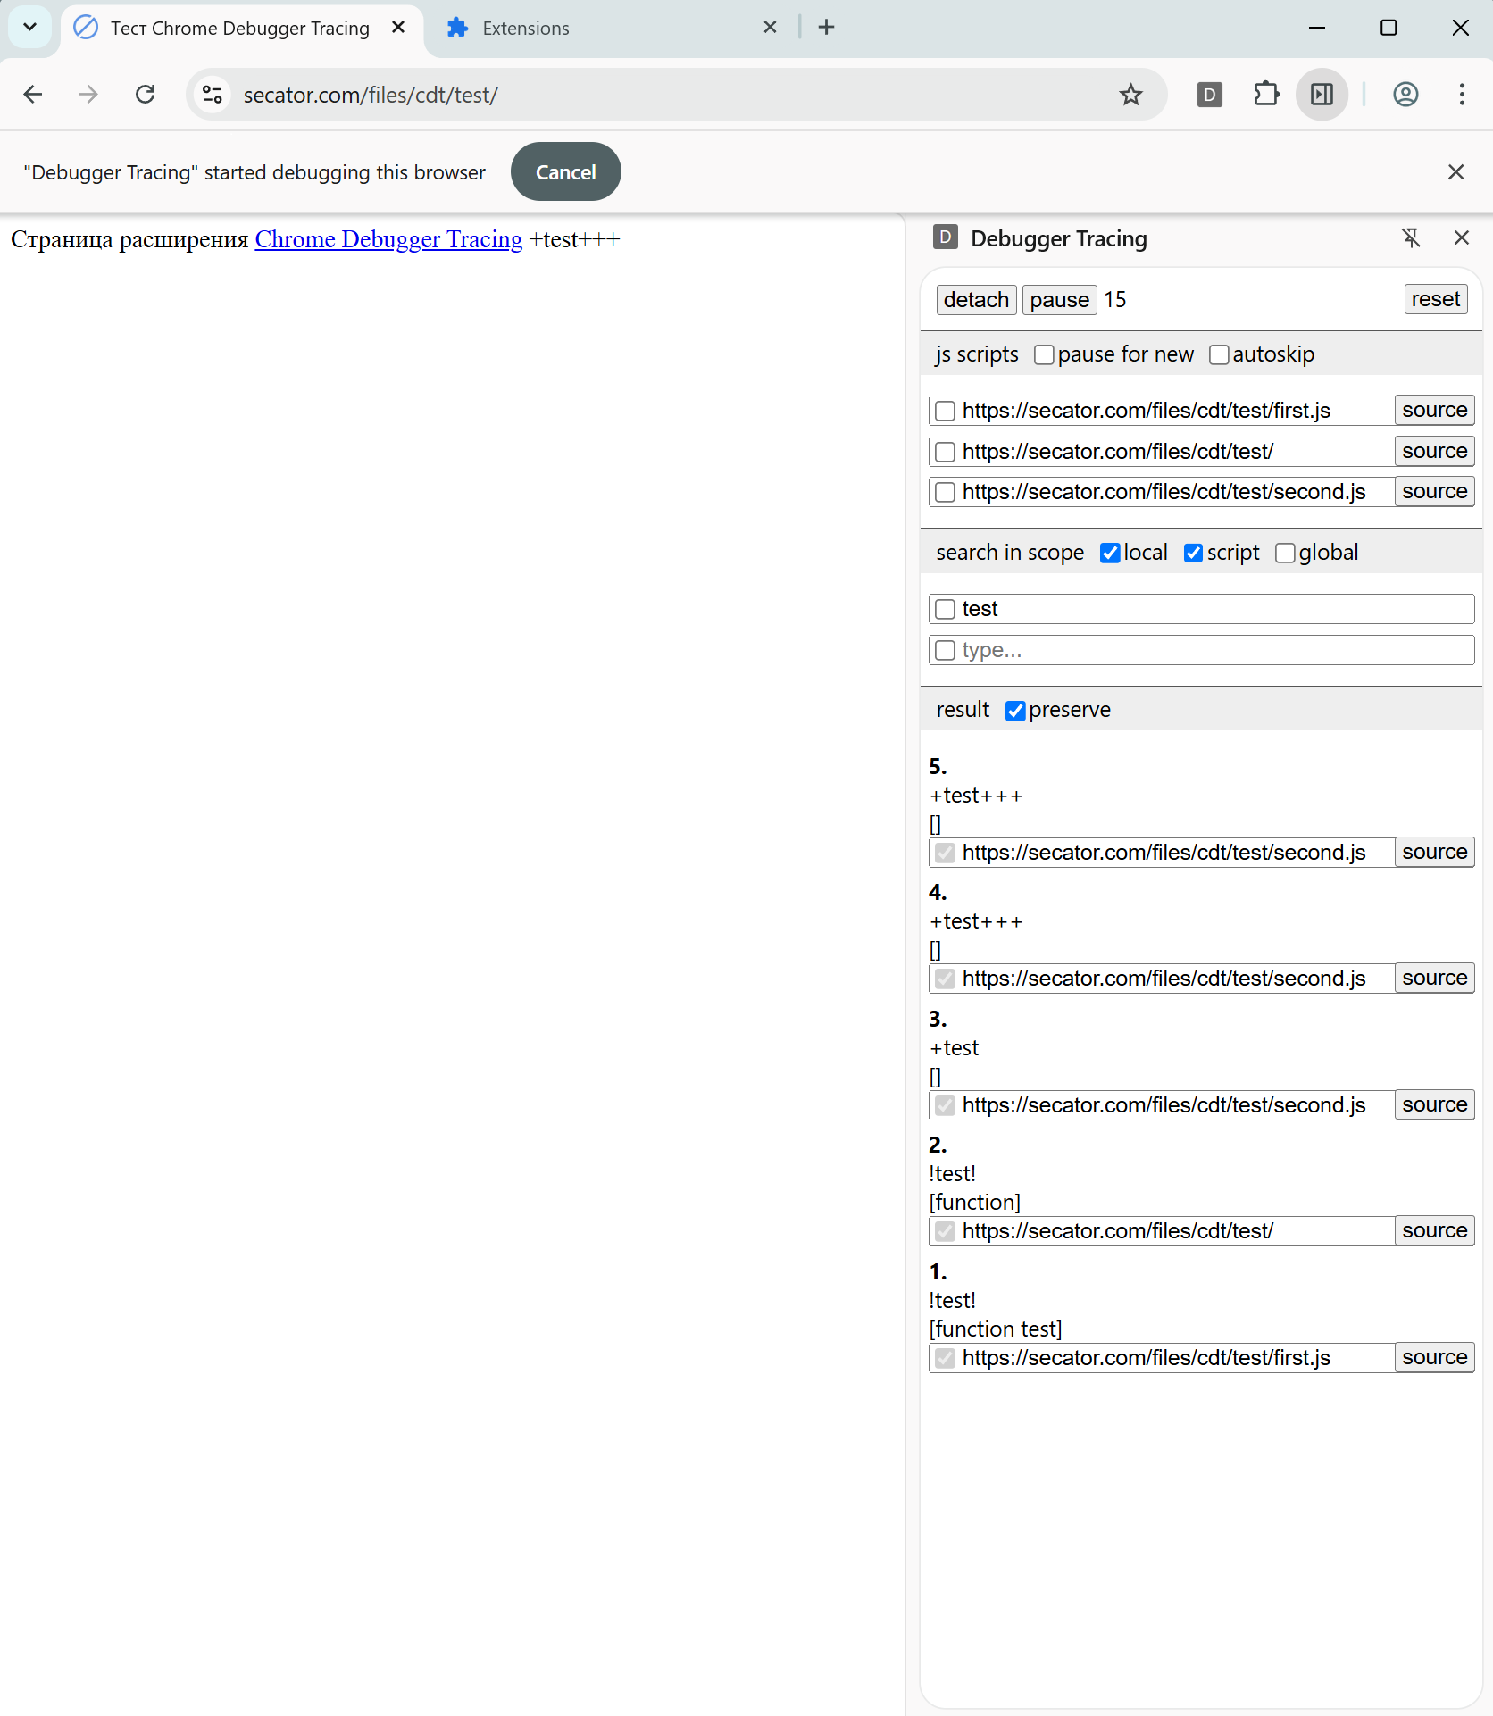Open the tab search dropdown arrow

(x=29, y=27)
